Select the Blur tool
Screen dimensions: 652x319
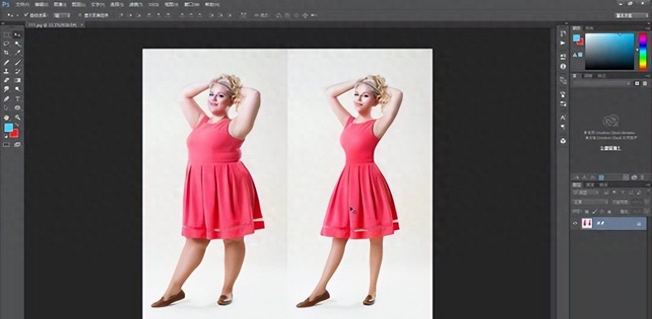point(6,89)
